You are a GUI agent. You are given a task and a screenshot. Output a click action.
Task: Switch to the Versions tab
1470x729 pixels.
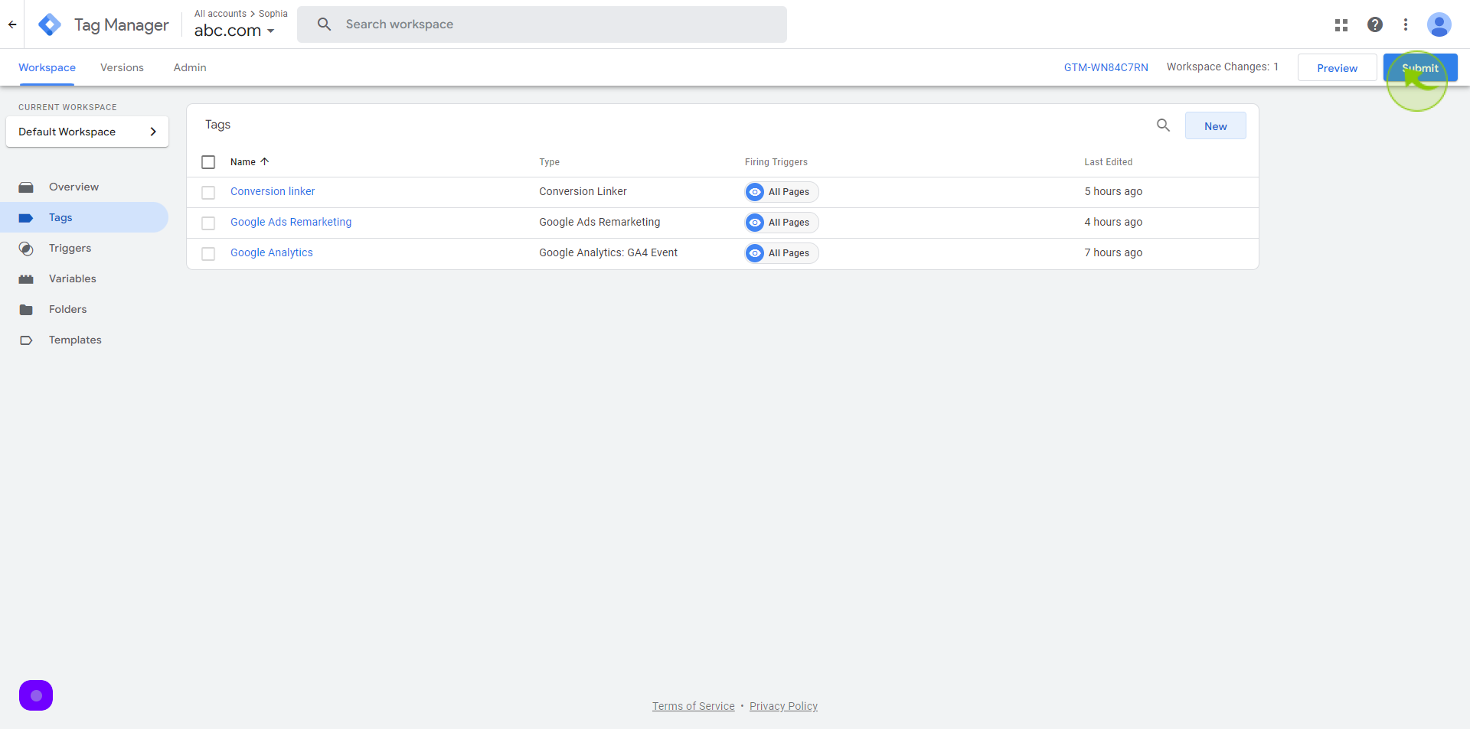122,67
